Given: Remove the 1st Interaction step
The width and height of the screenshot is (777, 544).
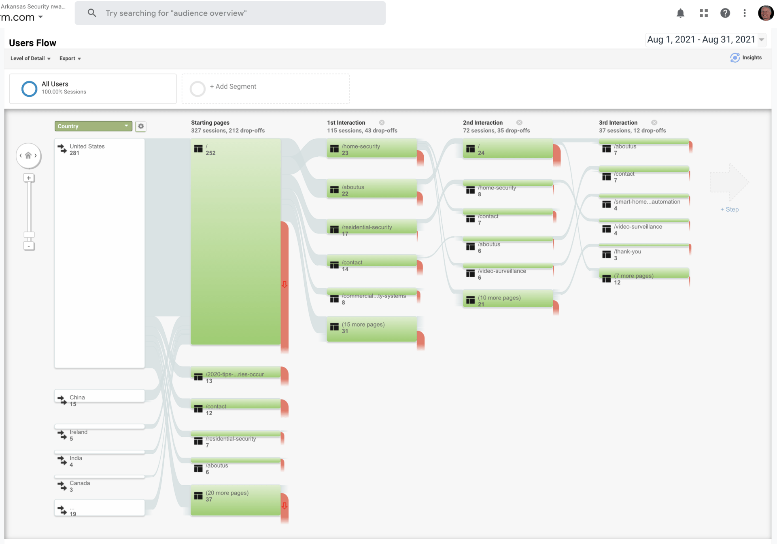Looking at the screenshot, I should (x=382, y=123).
